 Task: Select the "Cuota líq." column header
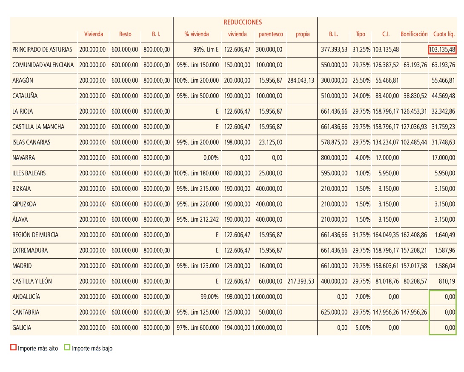pos(444,34)
